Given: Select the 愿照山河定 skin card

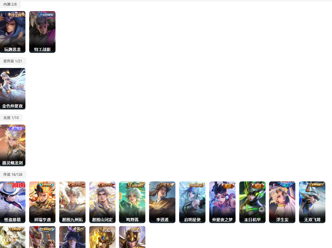Looking at the screenshot, I should click(103, 202).
